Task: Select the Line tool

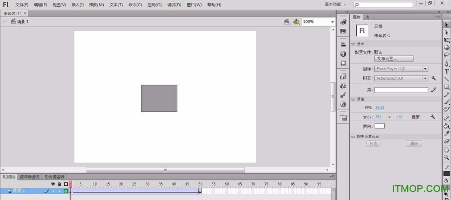Action: coord(446,79)
